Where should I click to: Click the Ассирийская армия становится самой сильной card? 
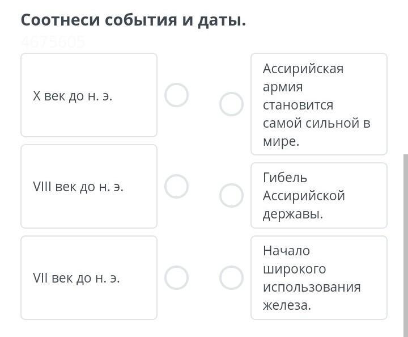(319, 104)
